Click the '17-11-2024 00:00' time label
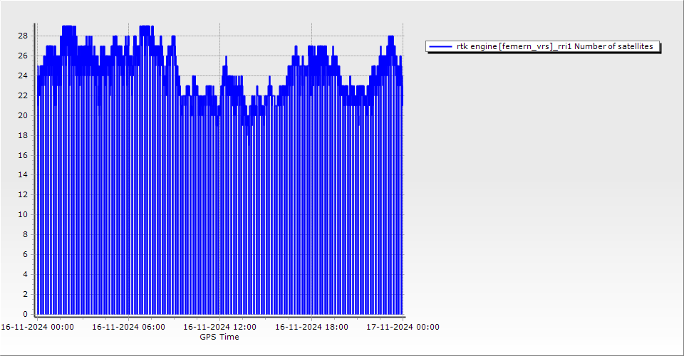 tap(403, 328)
